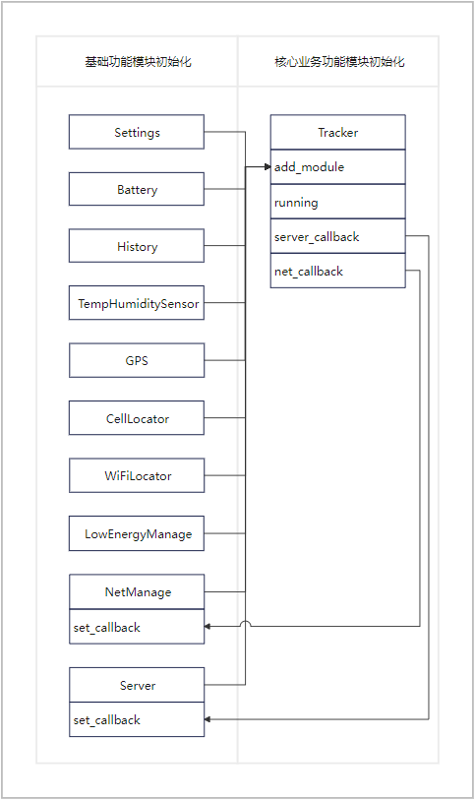Screen dimensions: 475x800
Task: Click the 基础功能模块初始化 column header
Action: tap(137, 62)
